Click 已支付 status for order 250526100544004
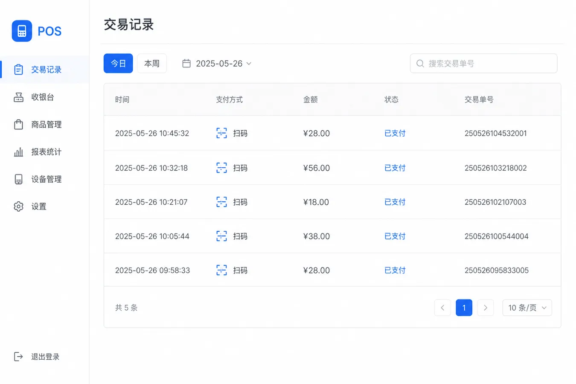Image resolution: width=576 pixels, height=384 pixels. 395,236
